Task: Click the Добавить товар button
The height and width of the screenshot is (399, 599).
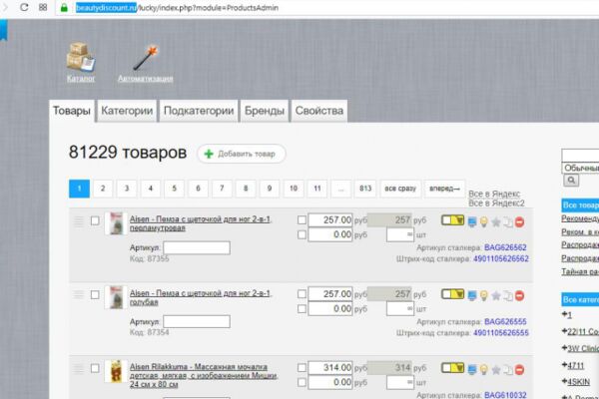Action: 242,154
